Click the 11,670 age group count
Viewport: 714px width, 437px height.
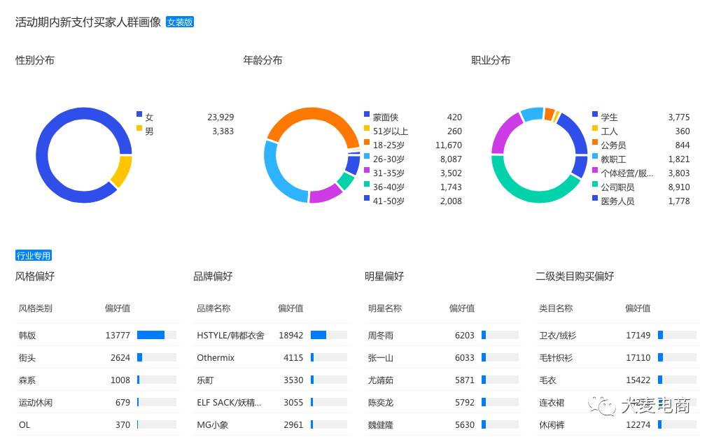[449, 145]
